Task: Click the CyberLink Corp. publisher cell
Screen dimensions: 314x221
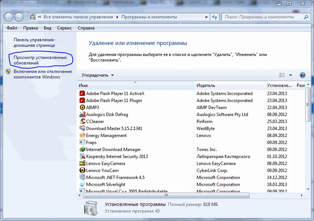Action: 212,171
